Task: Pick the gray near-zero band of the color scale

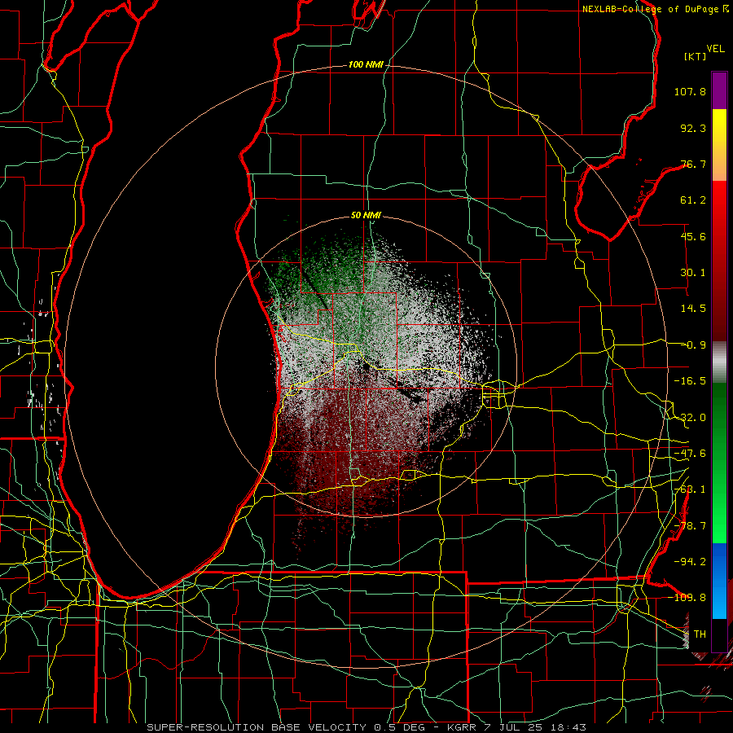Action: 719,362
